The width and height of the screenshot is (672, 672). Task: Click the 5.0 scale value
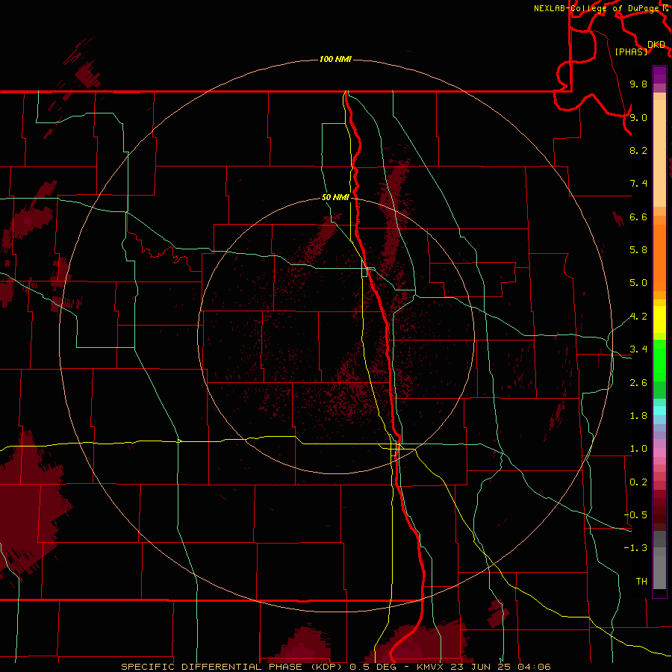tap(638, 283)
